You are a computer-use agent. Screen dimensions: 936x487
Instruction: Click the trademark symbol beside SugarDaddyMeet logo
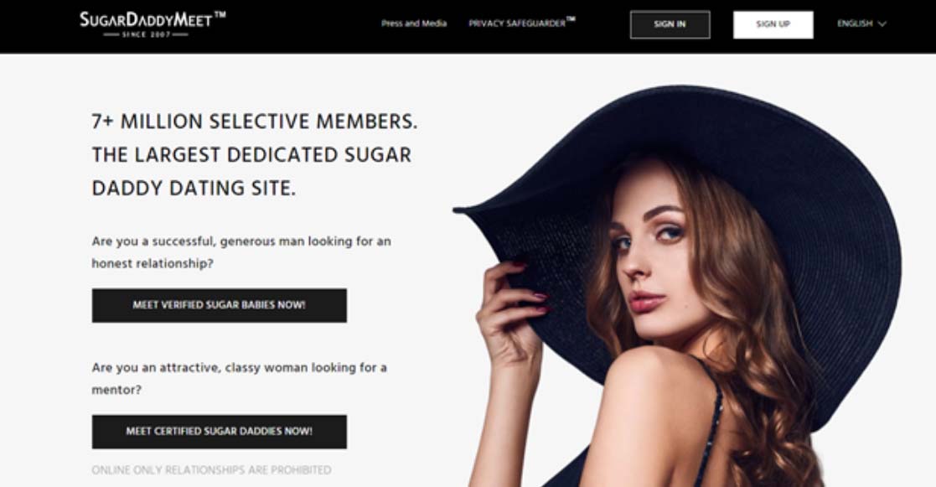point(220,15)
